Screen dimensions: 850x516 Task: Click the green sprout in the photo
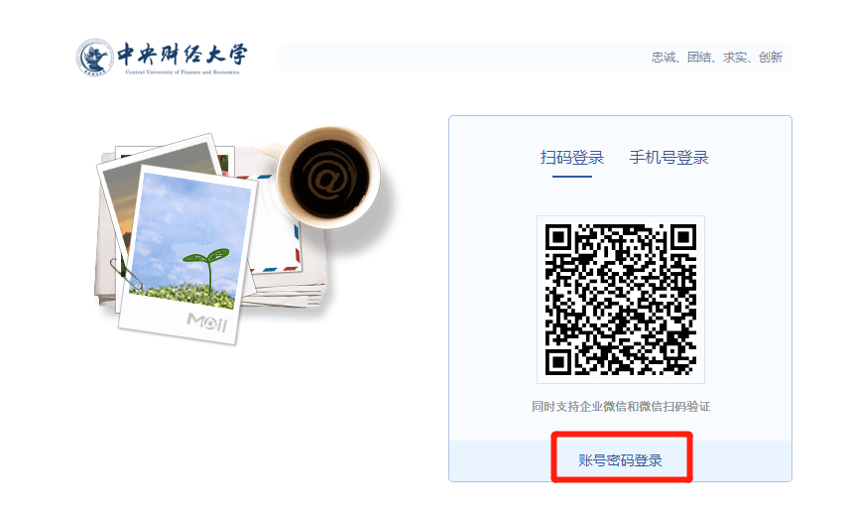(x=206, y=268)
